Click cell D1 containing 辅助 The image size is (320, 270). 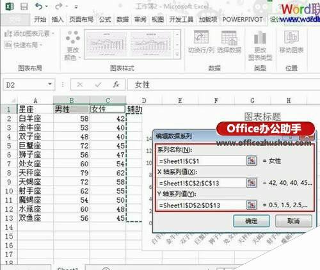(x=135, y=109)
